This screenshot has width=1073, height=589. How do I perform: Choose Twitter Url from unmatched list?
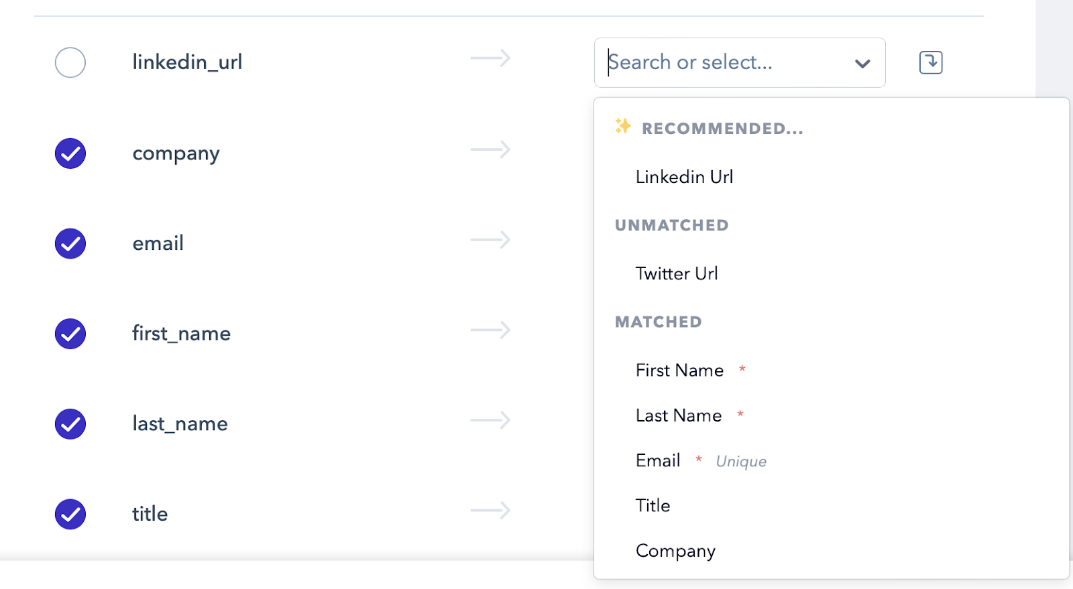click(x=677, y=273)
